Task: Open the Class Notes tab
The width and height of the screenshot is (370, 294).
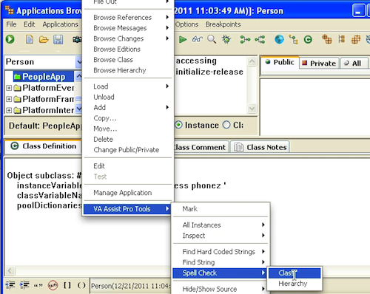Action: coord(260,147)
